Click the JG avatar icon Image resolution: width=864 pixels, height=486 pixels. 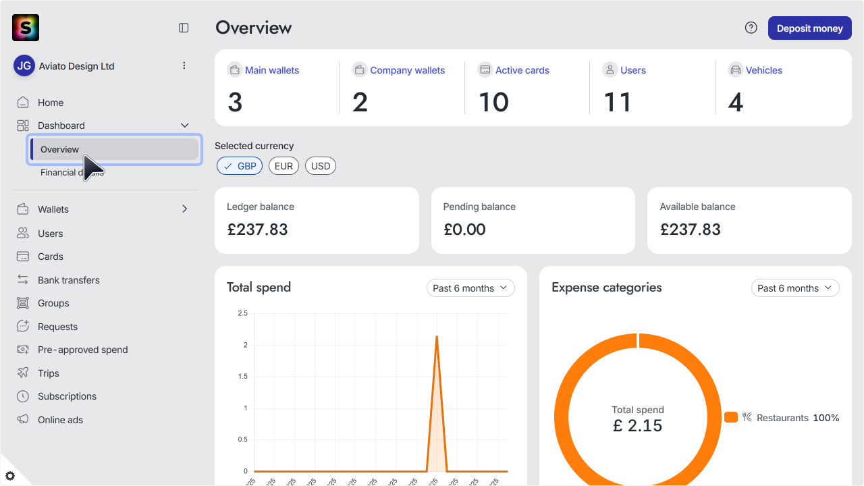click(x=24, y=66)
